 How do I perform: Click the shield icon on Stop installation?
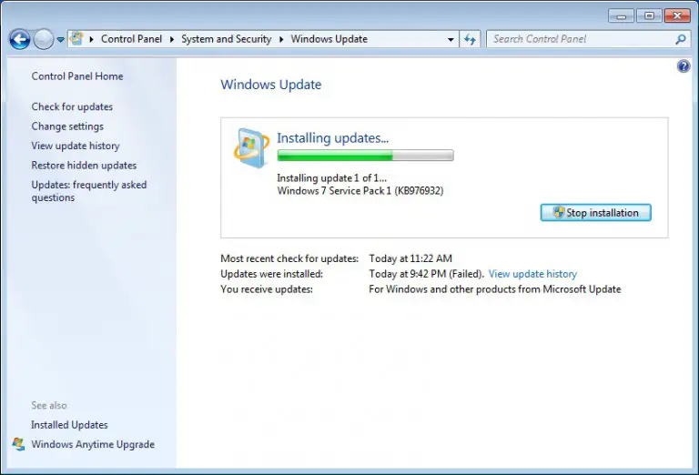pos(559,213)
